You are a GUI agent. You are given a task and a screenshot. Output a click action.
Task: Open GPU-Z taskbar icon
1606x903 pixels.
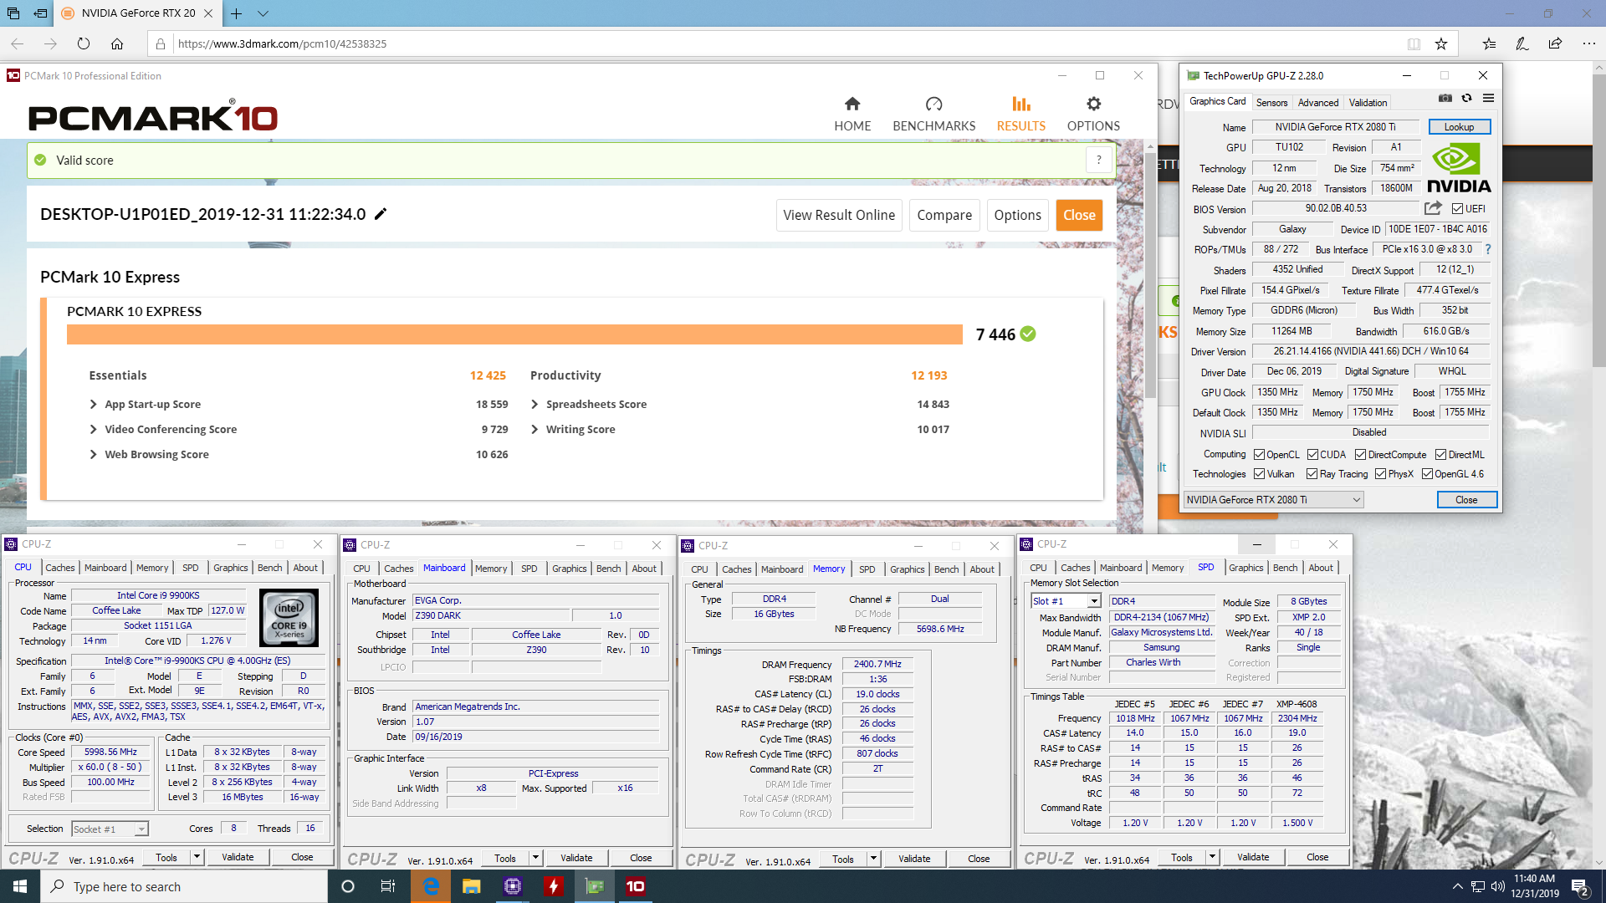pyautogui.click(x=595, y=886)
